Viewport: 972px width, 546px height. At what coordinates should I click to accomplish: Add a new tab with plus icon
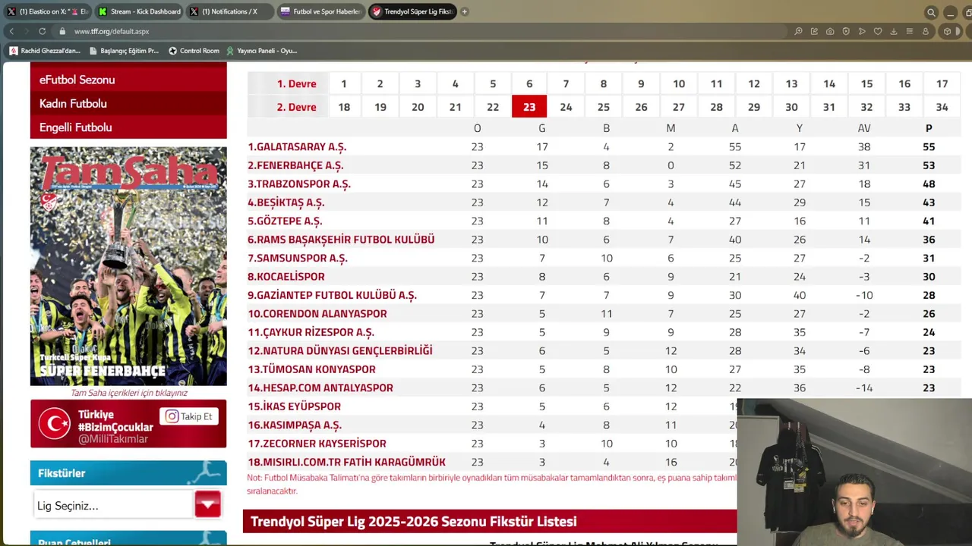pos(464,11)
